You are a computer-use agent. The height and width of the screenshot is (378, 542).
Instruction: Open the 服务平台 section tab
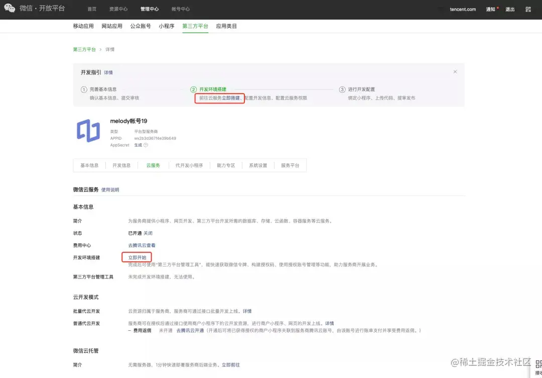point(290,165)
